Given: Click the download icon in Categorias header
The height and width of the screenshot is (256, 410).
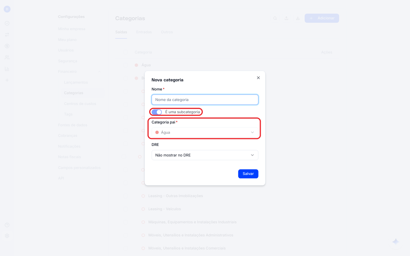Looking at the screenshot, I should pyautogui.click(x=298, y=18).
